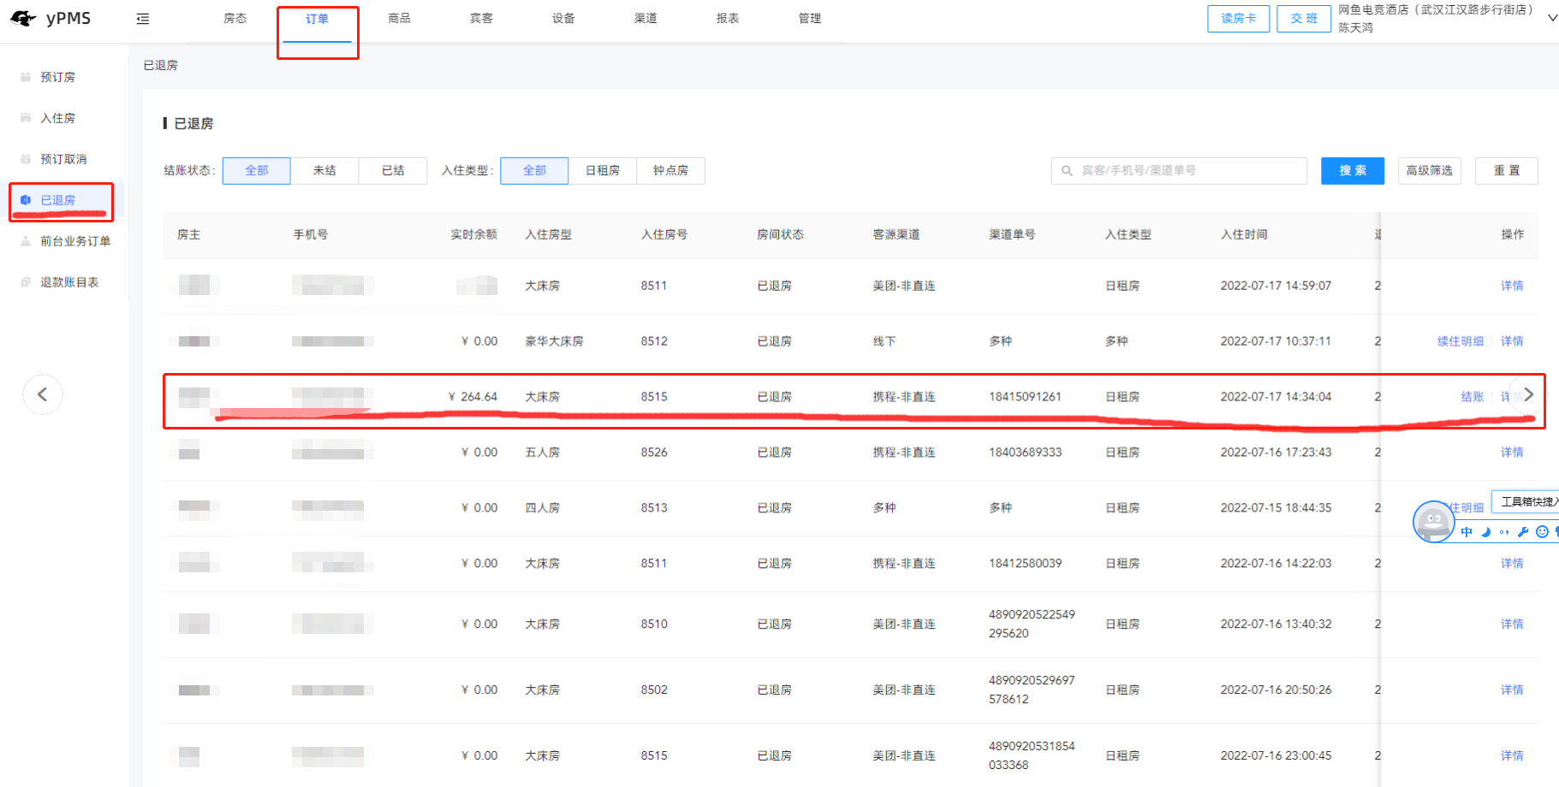Viewport: 1559px width, 787px height.
Task: Select 全部 under 入住类型 filter
Action: click(x=534, y=171)
